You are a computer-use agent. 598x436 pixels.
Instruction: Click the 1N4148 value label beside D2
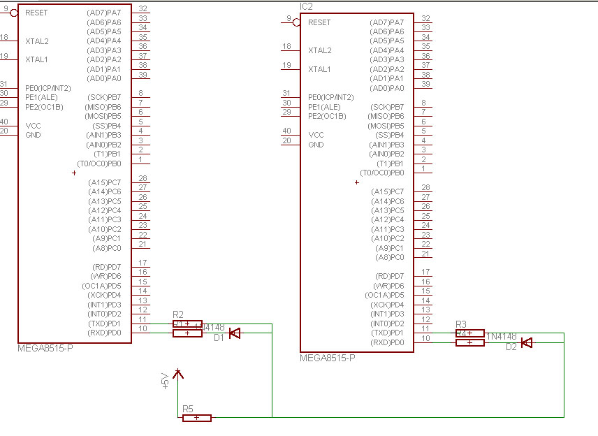[502, 337]
